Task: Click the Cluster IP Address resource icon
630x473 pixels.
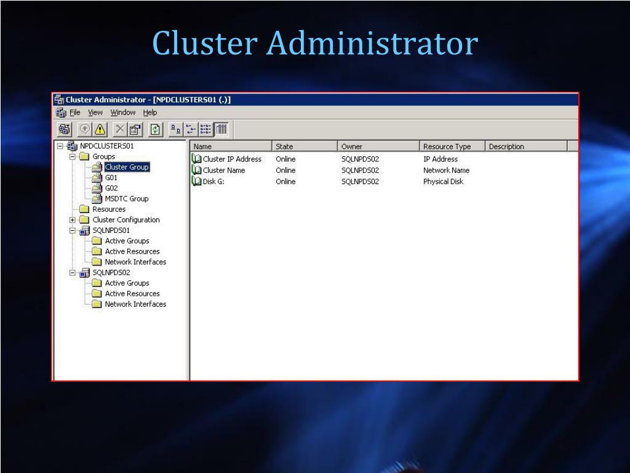Action: (196, 159)
